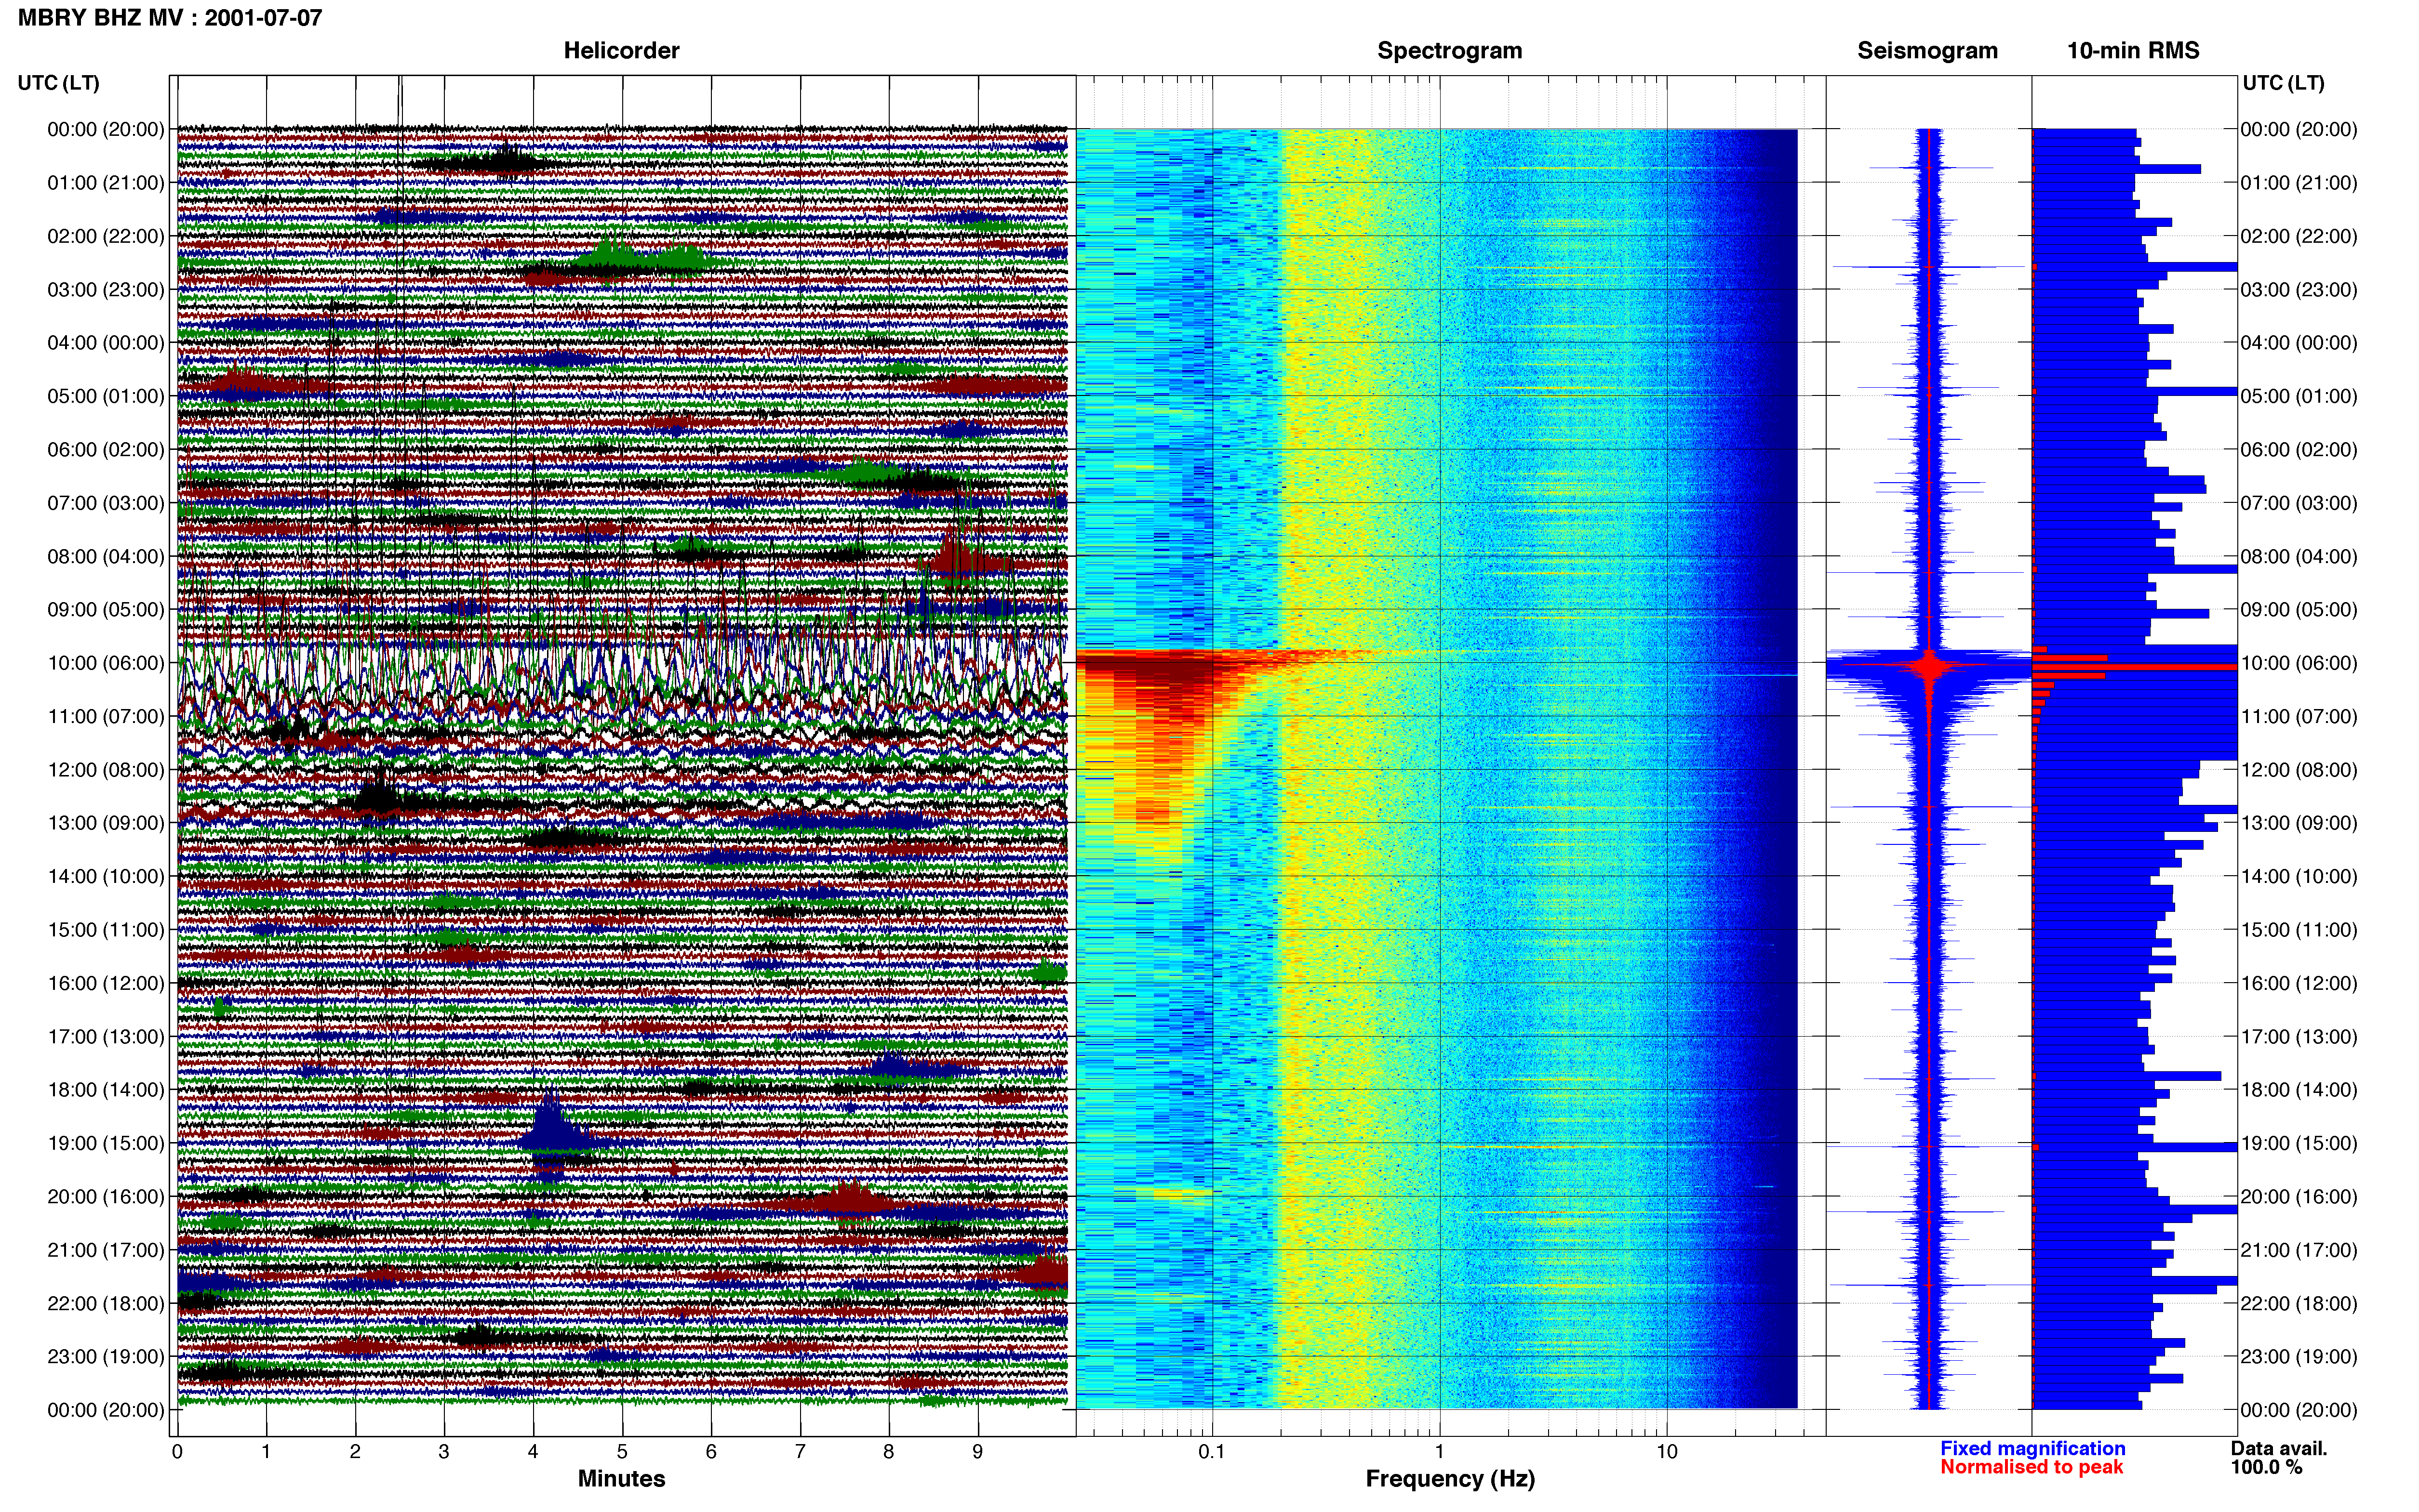Select the Helicorder panel heading
The image size is (2419, 1512).
621,50
